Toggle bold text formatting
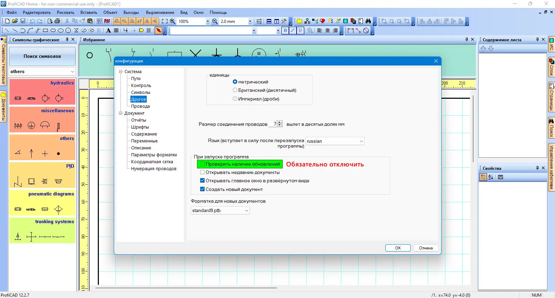 [285, 30]
